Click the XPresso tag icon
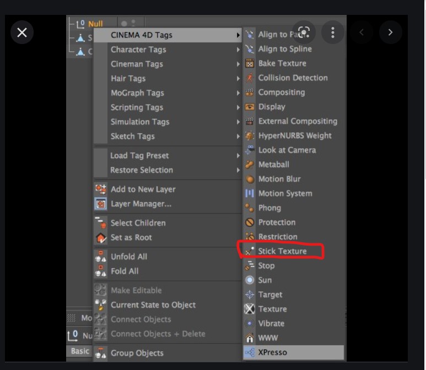This screenshot has height=370, width=426. pos(250,352)
